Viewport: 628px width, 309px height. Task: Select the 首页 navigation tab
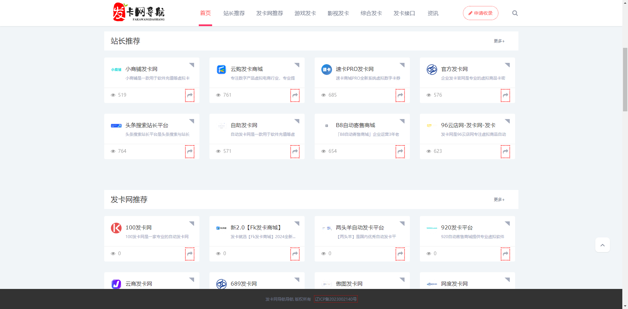pyautogui.click(x=205, y=13)
